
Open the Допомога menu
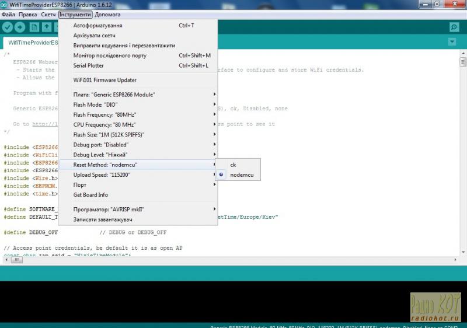click(107, 14)
